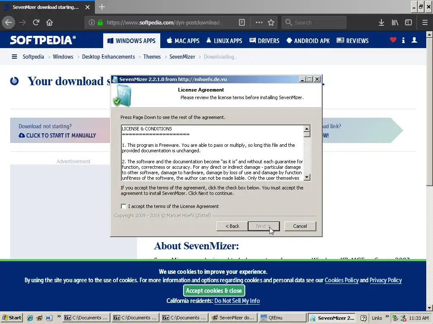Click the Softpedia logo
This screenshot has height=324, width=433.
[x=43, y=40]
